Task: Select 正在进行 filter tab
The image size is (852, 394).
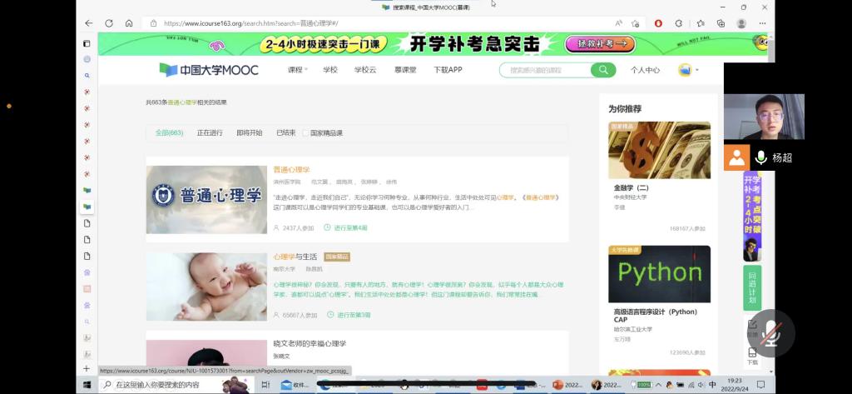Action: tap(210, 132)
